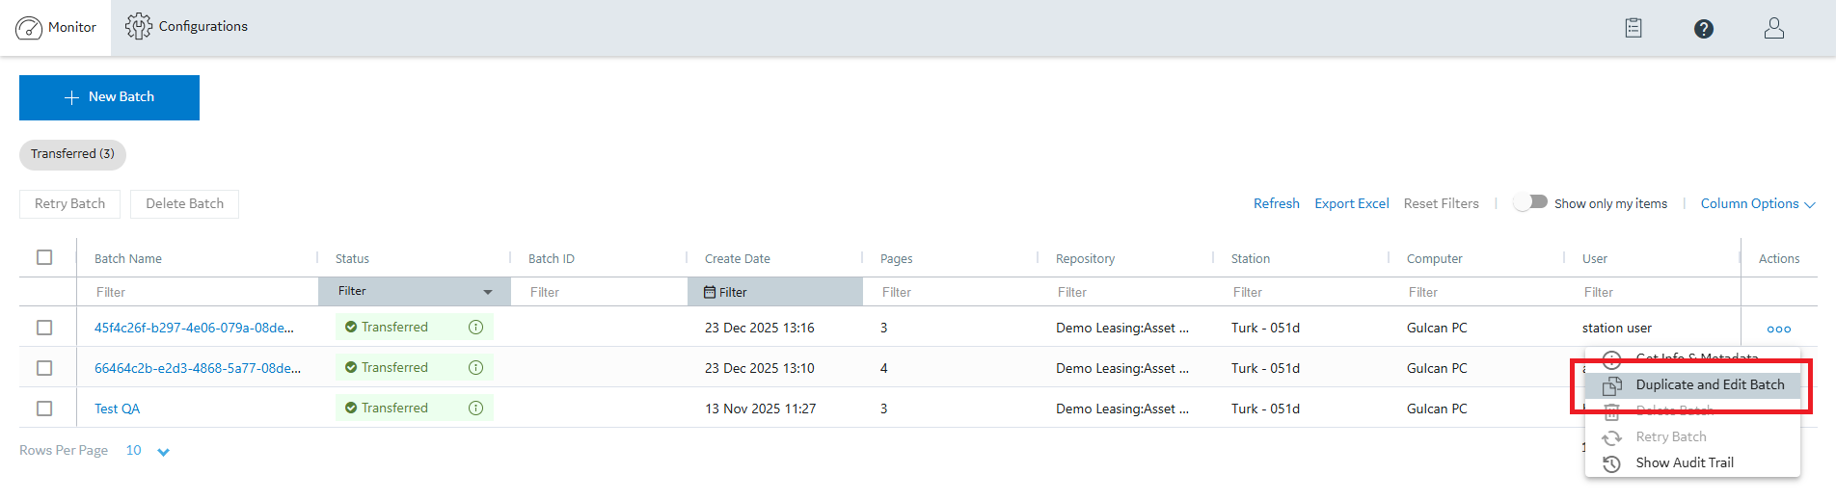Click the Export Excel link
The width and height of the screenshot is (1836, 501).
(1352, 203)
